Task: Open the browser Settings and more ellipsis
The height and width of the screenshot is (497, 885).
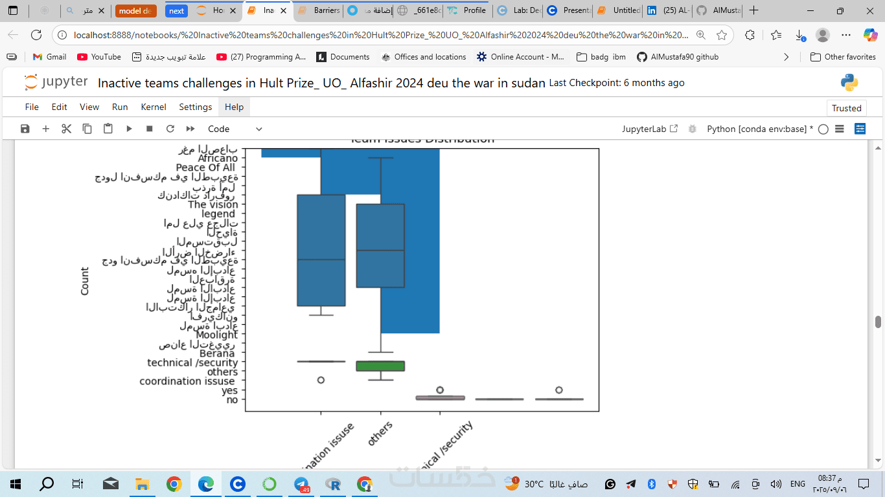Action: tap(846, 35)
